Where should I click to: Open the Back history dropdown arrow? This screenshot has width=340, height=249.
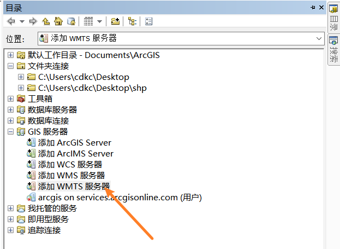click(22, 21)
